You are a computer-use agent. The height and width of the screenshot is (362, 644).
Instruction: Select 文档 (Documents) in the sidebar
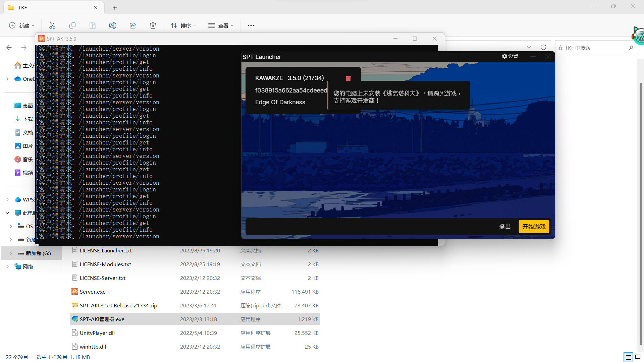click(23, 132)
